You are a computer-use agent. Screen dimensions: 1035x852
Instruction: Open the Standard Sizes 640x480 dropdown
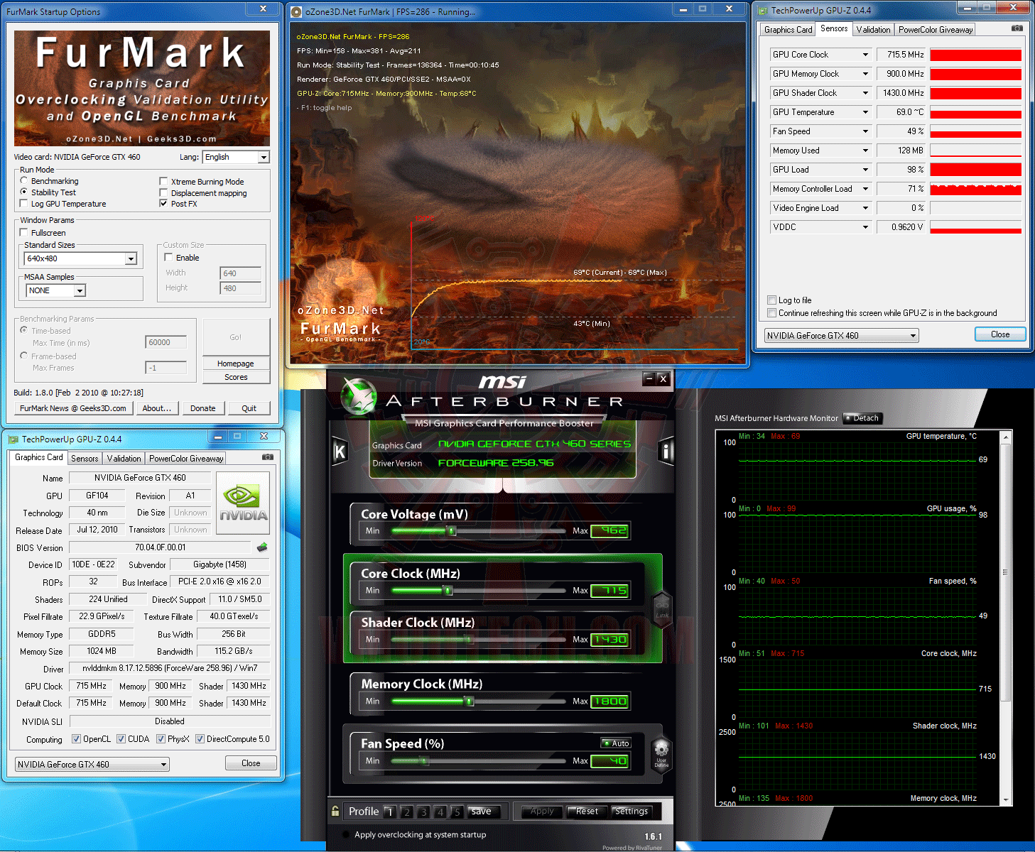(80, 258)
